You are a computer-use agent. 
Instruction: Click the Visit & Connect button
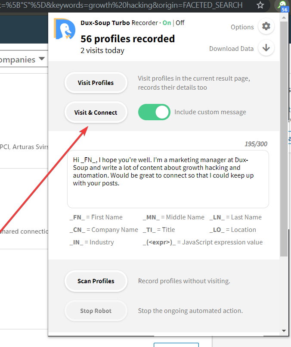96,113
